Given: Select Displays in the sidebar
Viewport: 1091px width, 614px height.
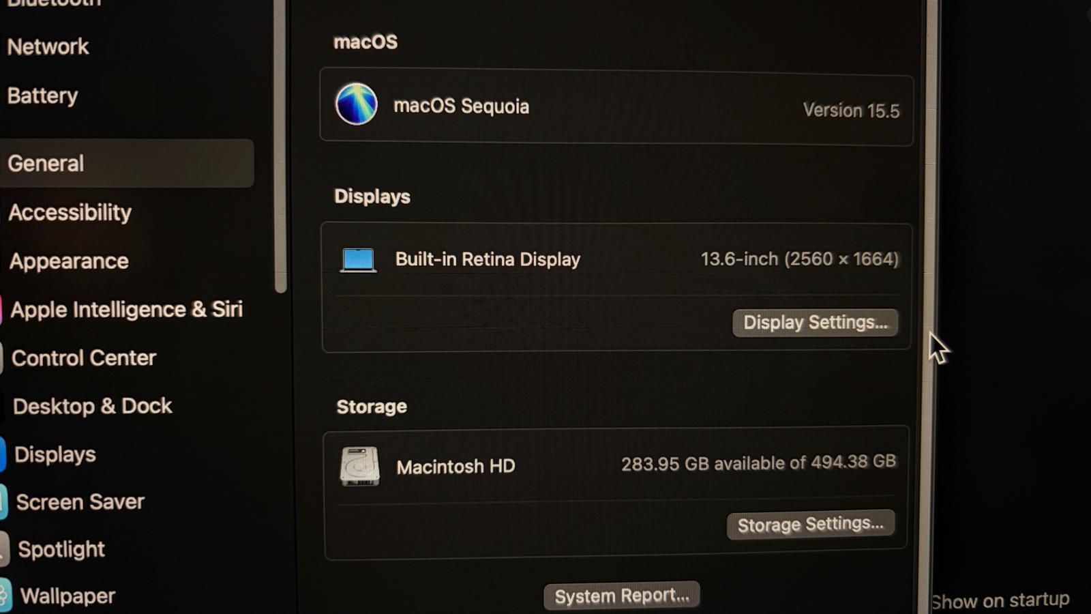Looking at the screenshot, I should point(55,454).
